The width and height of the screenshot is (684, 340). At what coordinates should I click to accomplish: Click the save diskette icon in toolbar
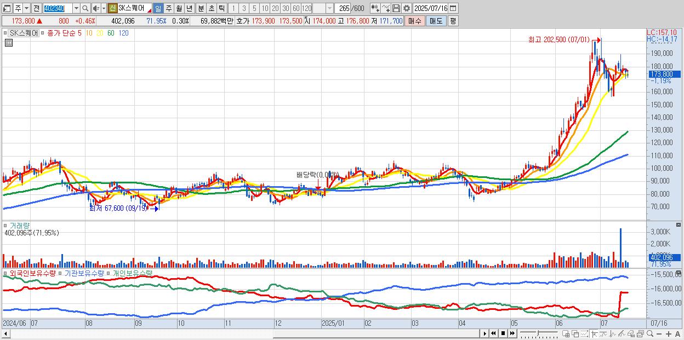click(396, 8)
